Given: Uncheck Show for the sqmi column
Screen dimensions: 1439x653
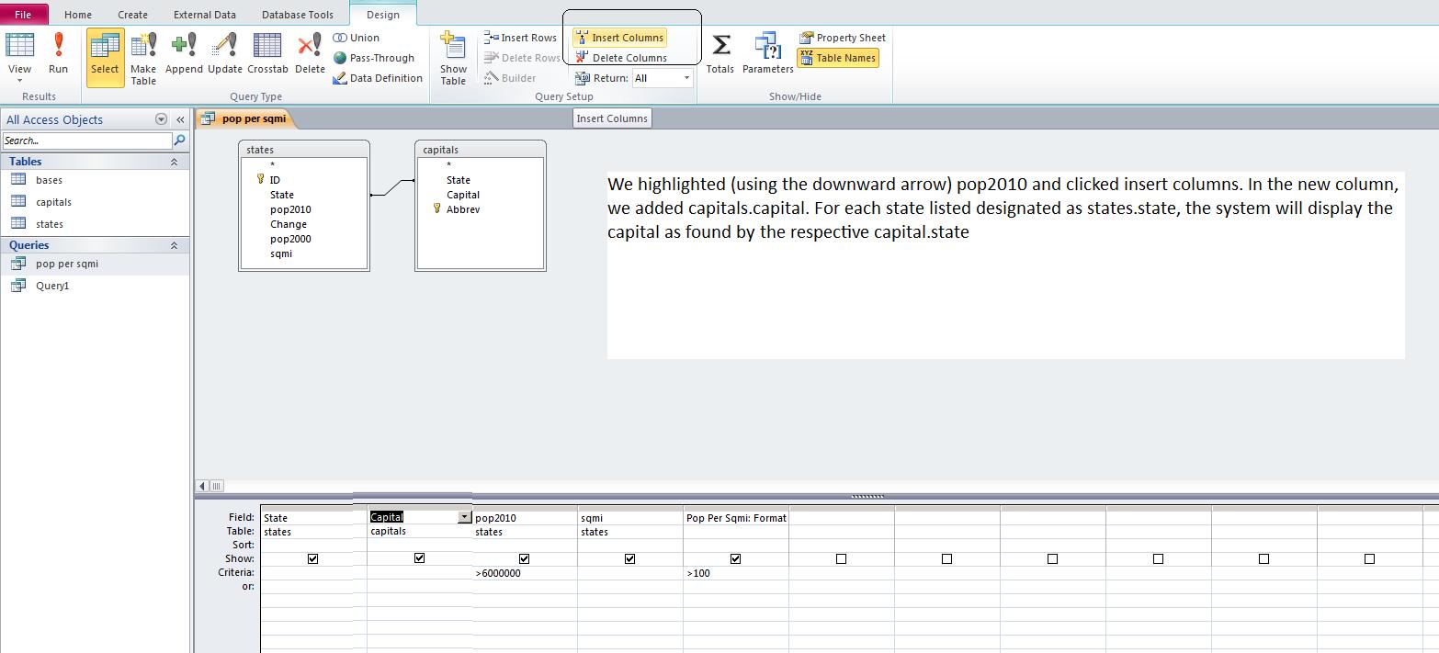Looking at the screenshot, I should click(x=630, y=558).
